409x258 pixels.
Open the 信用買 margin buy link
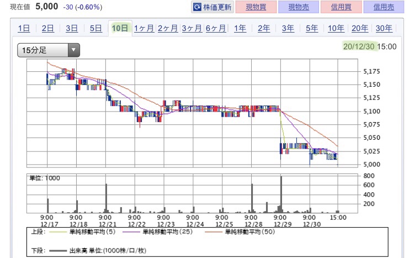[x=341, y=7]
